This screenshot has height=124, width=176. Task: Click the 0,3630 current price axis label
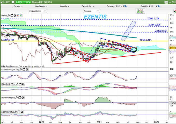pyautogui.click(x=173, y=48)
